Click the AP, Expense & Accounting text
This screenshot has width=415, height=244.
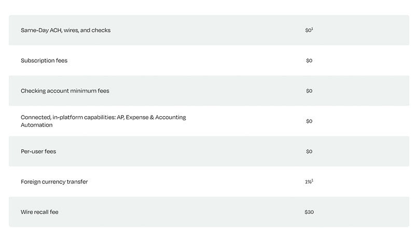tap(151, 117)
